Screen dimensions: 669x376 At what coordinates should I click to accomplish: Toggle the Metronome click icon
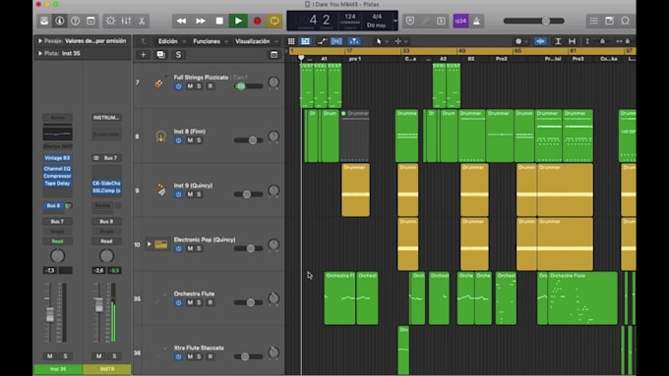click(x=476, y=21)
